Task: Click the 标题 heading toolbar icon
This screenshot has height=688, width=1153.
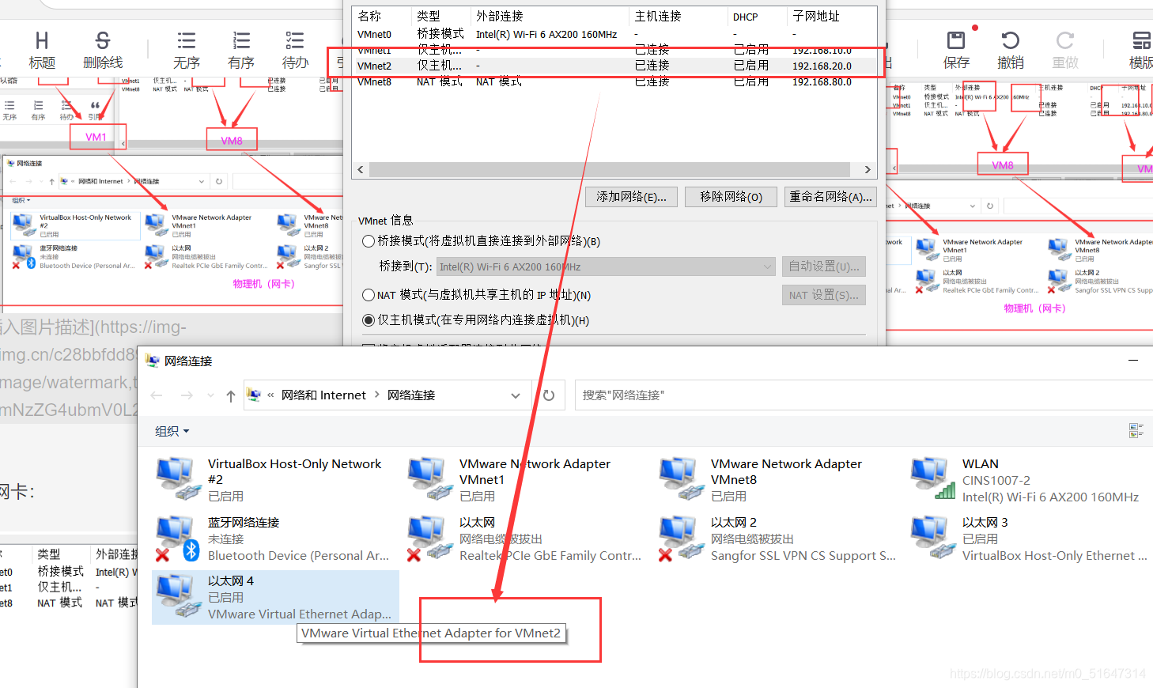Action: point(42,51)
